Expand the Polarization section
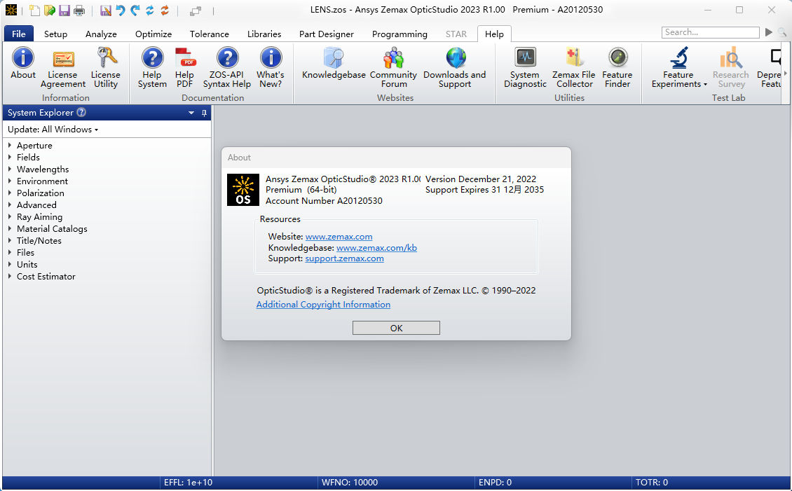This screenshot has height=491, width=792. click(x=10, y=193)
